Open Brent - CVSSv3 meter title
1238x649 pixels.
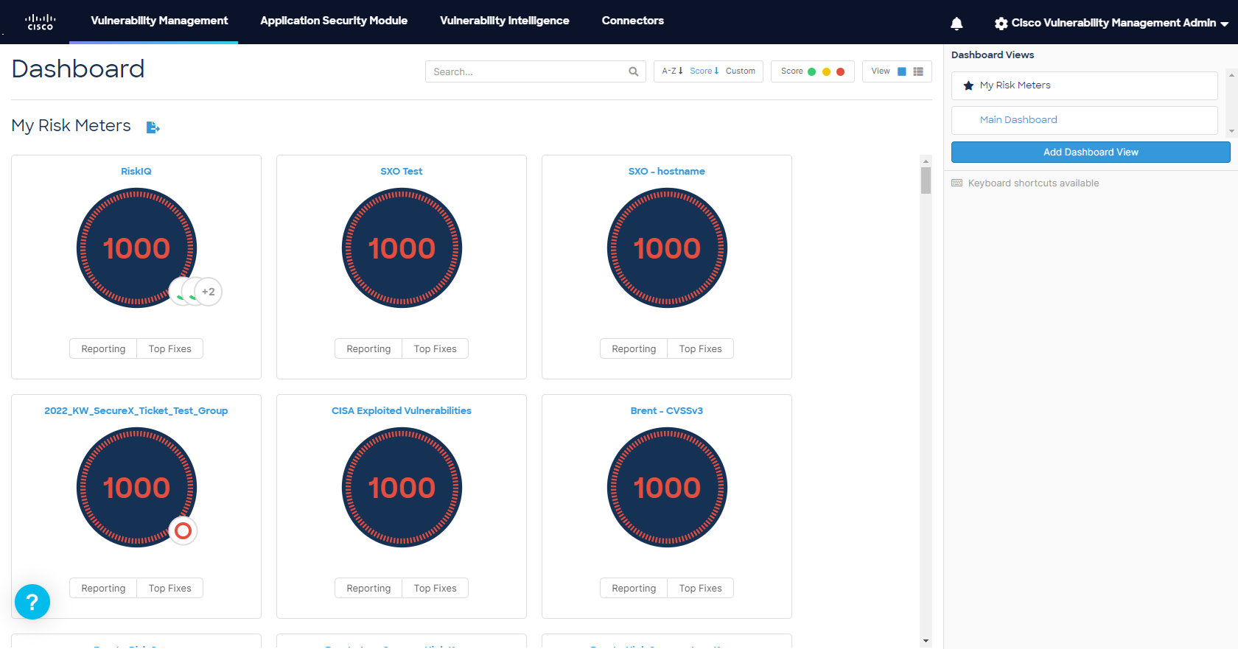click(667, 411)
